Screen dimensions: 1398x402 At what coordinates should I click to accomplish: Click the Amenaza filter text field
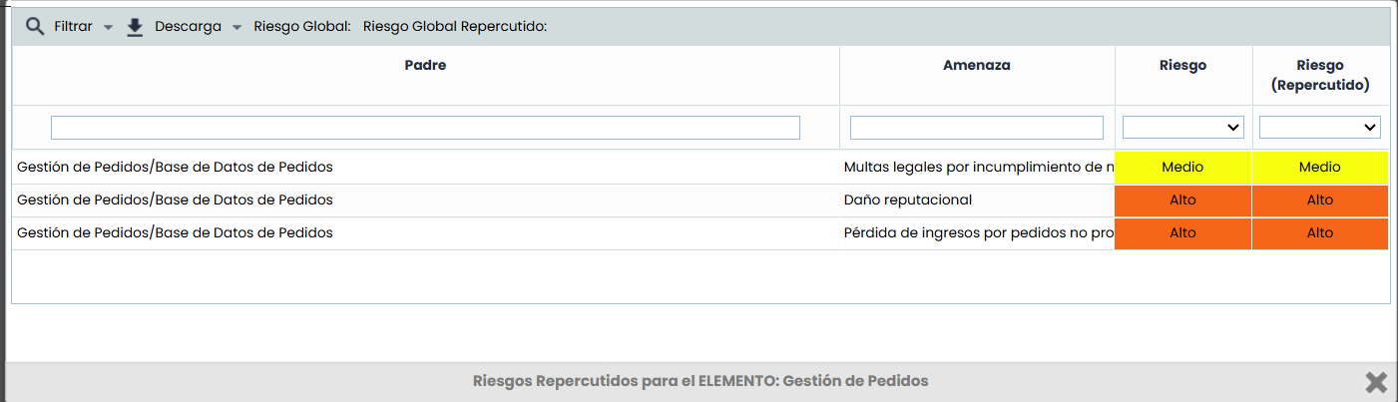tap(976, 128)
